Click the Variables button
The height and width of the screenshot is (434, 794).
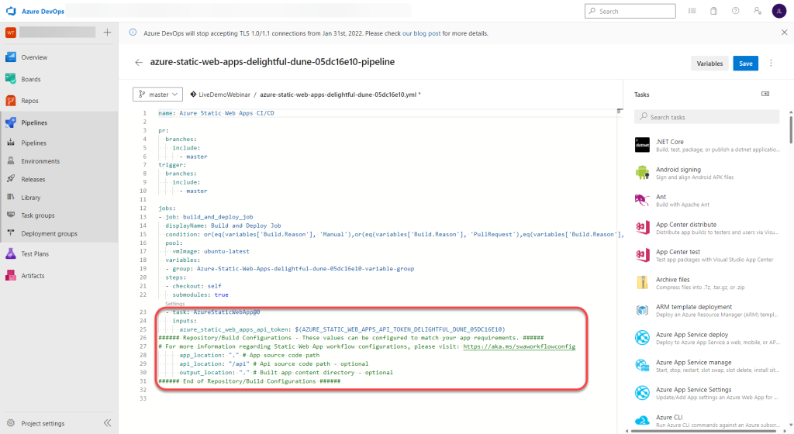point(709,64)
